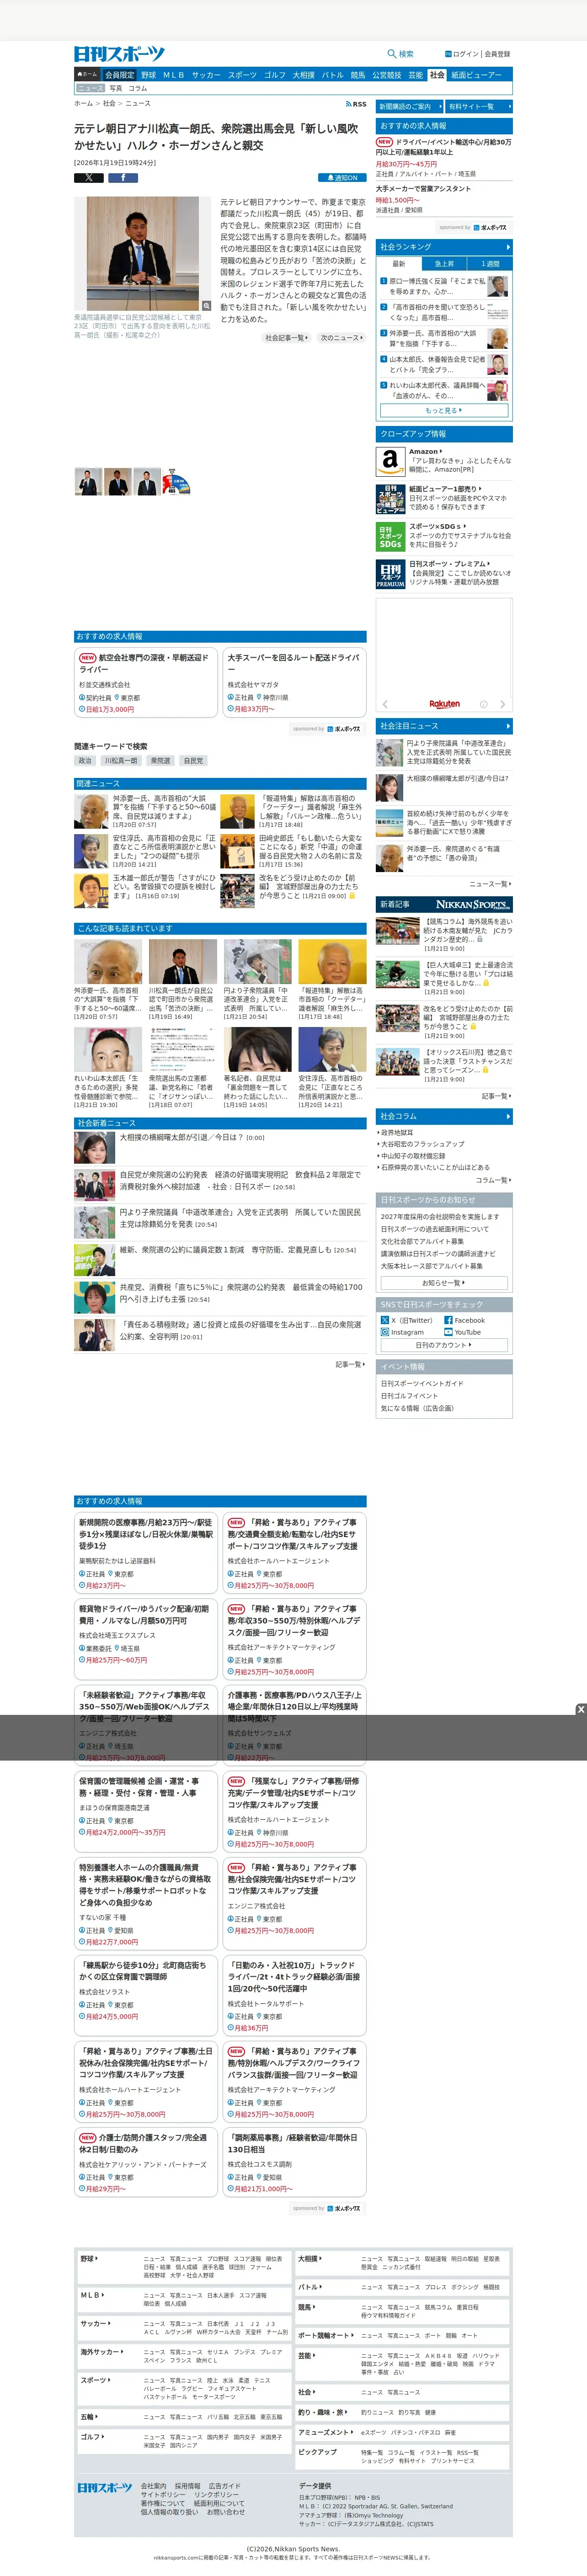The height and width of the screenshot is (2576, 587).
Task: Click the search magnifier 検索
Action: tap(400, 54)
